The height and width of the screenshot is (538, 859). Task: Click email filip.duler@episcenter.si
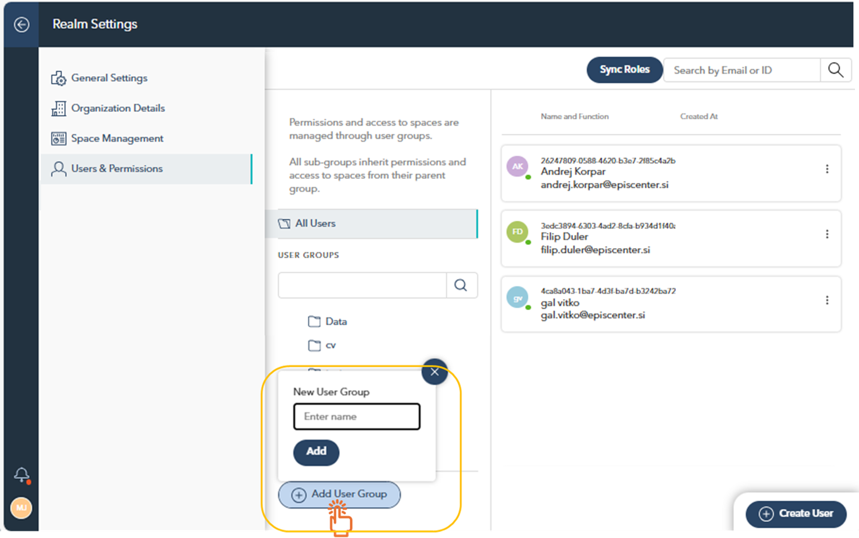(595, 250)
